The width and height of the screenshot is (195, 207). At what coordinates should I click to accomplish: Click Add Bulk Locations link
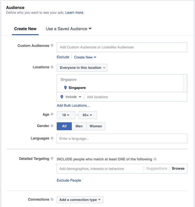tap(73, 105)
